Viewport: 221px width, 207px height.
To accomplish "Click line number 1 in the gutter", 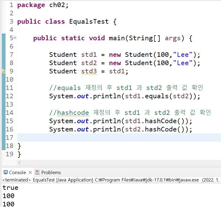I will coord(11,5).
